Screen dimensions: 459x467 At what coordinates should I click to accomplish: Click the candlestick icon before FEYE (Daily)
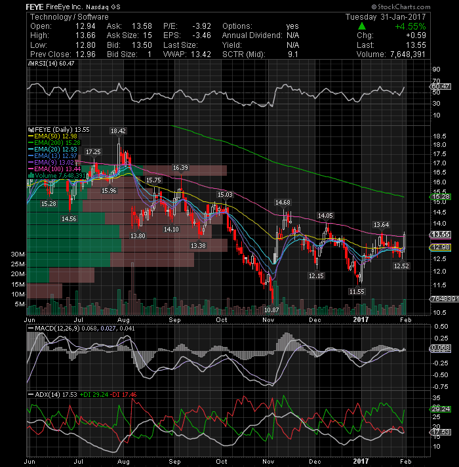(31, 130)
